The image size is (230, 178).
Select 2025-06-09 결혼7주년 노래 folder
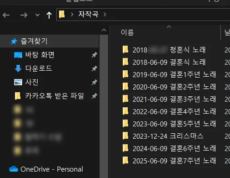coord(174,161)
